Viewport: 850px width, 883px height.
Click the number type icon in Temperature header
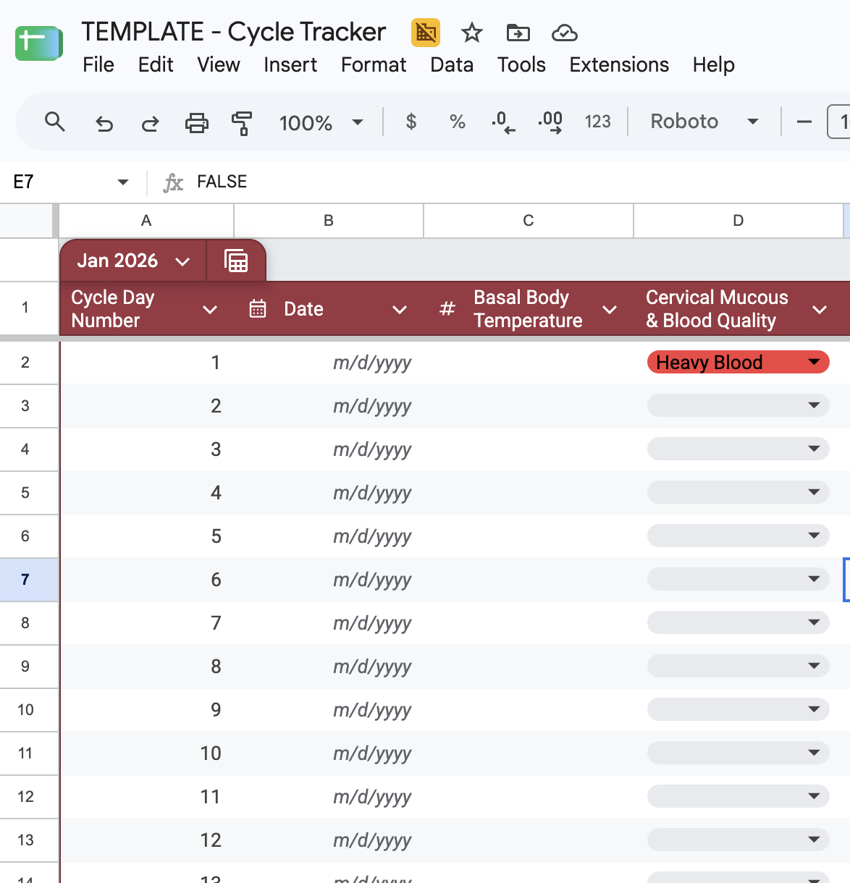tap(447, 309)
